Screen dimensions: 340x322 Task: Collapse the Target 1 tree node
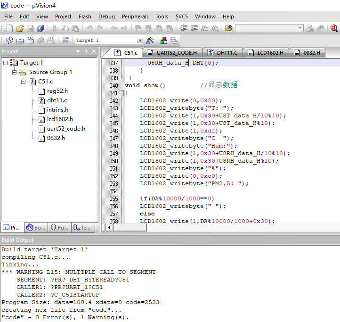[5, 63]
